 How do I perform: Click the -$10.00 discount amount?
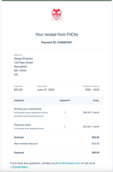tap(95, 144)
